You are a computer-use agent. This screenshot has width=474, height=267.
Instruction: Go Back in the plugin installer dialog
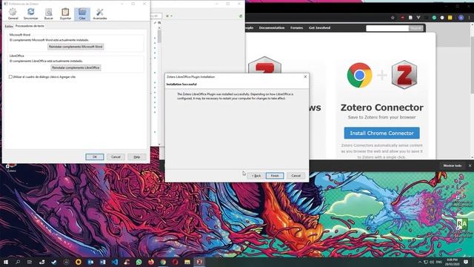click(x=256, y=176)
